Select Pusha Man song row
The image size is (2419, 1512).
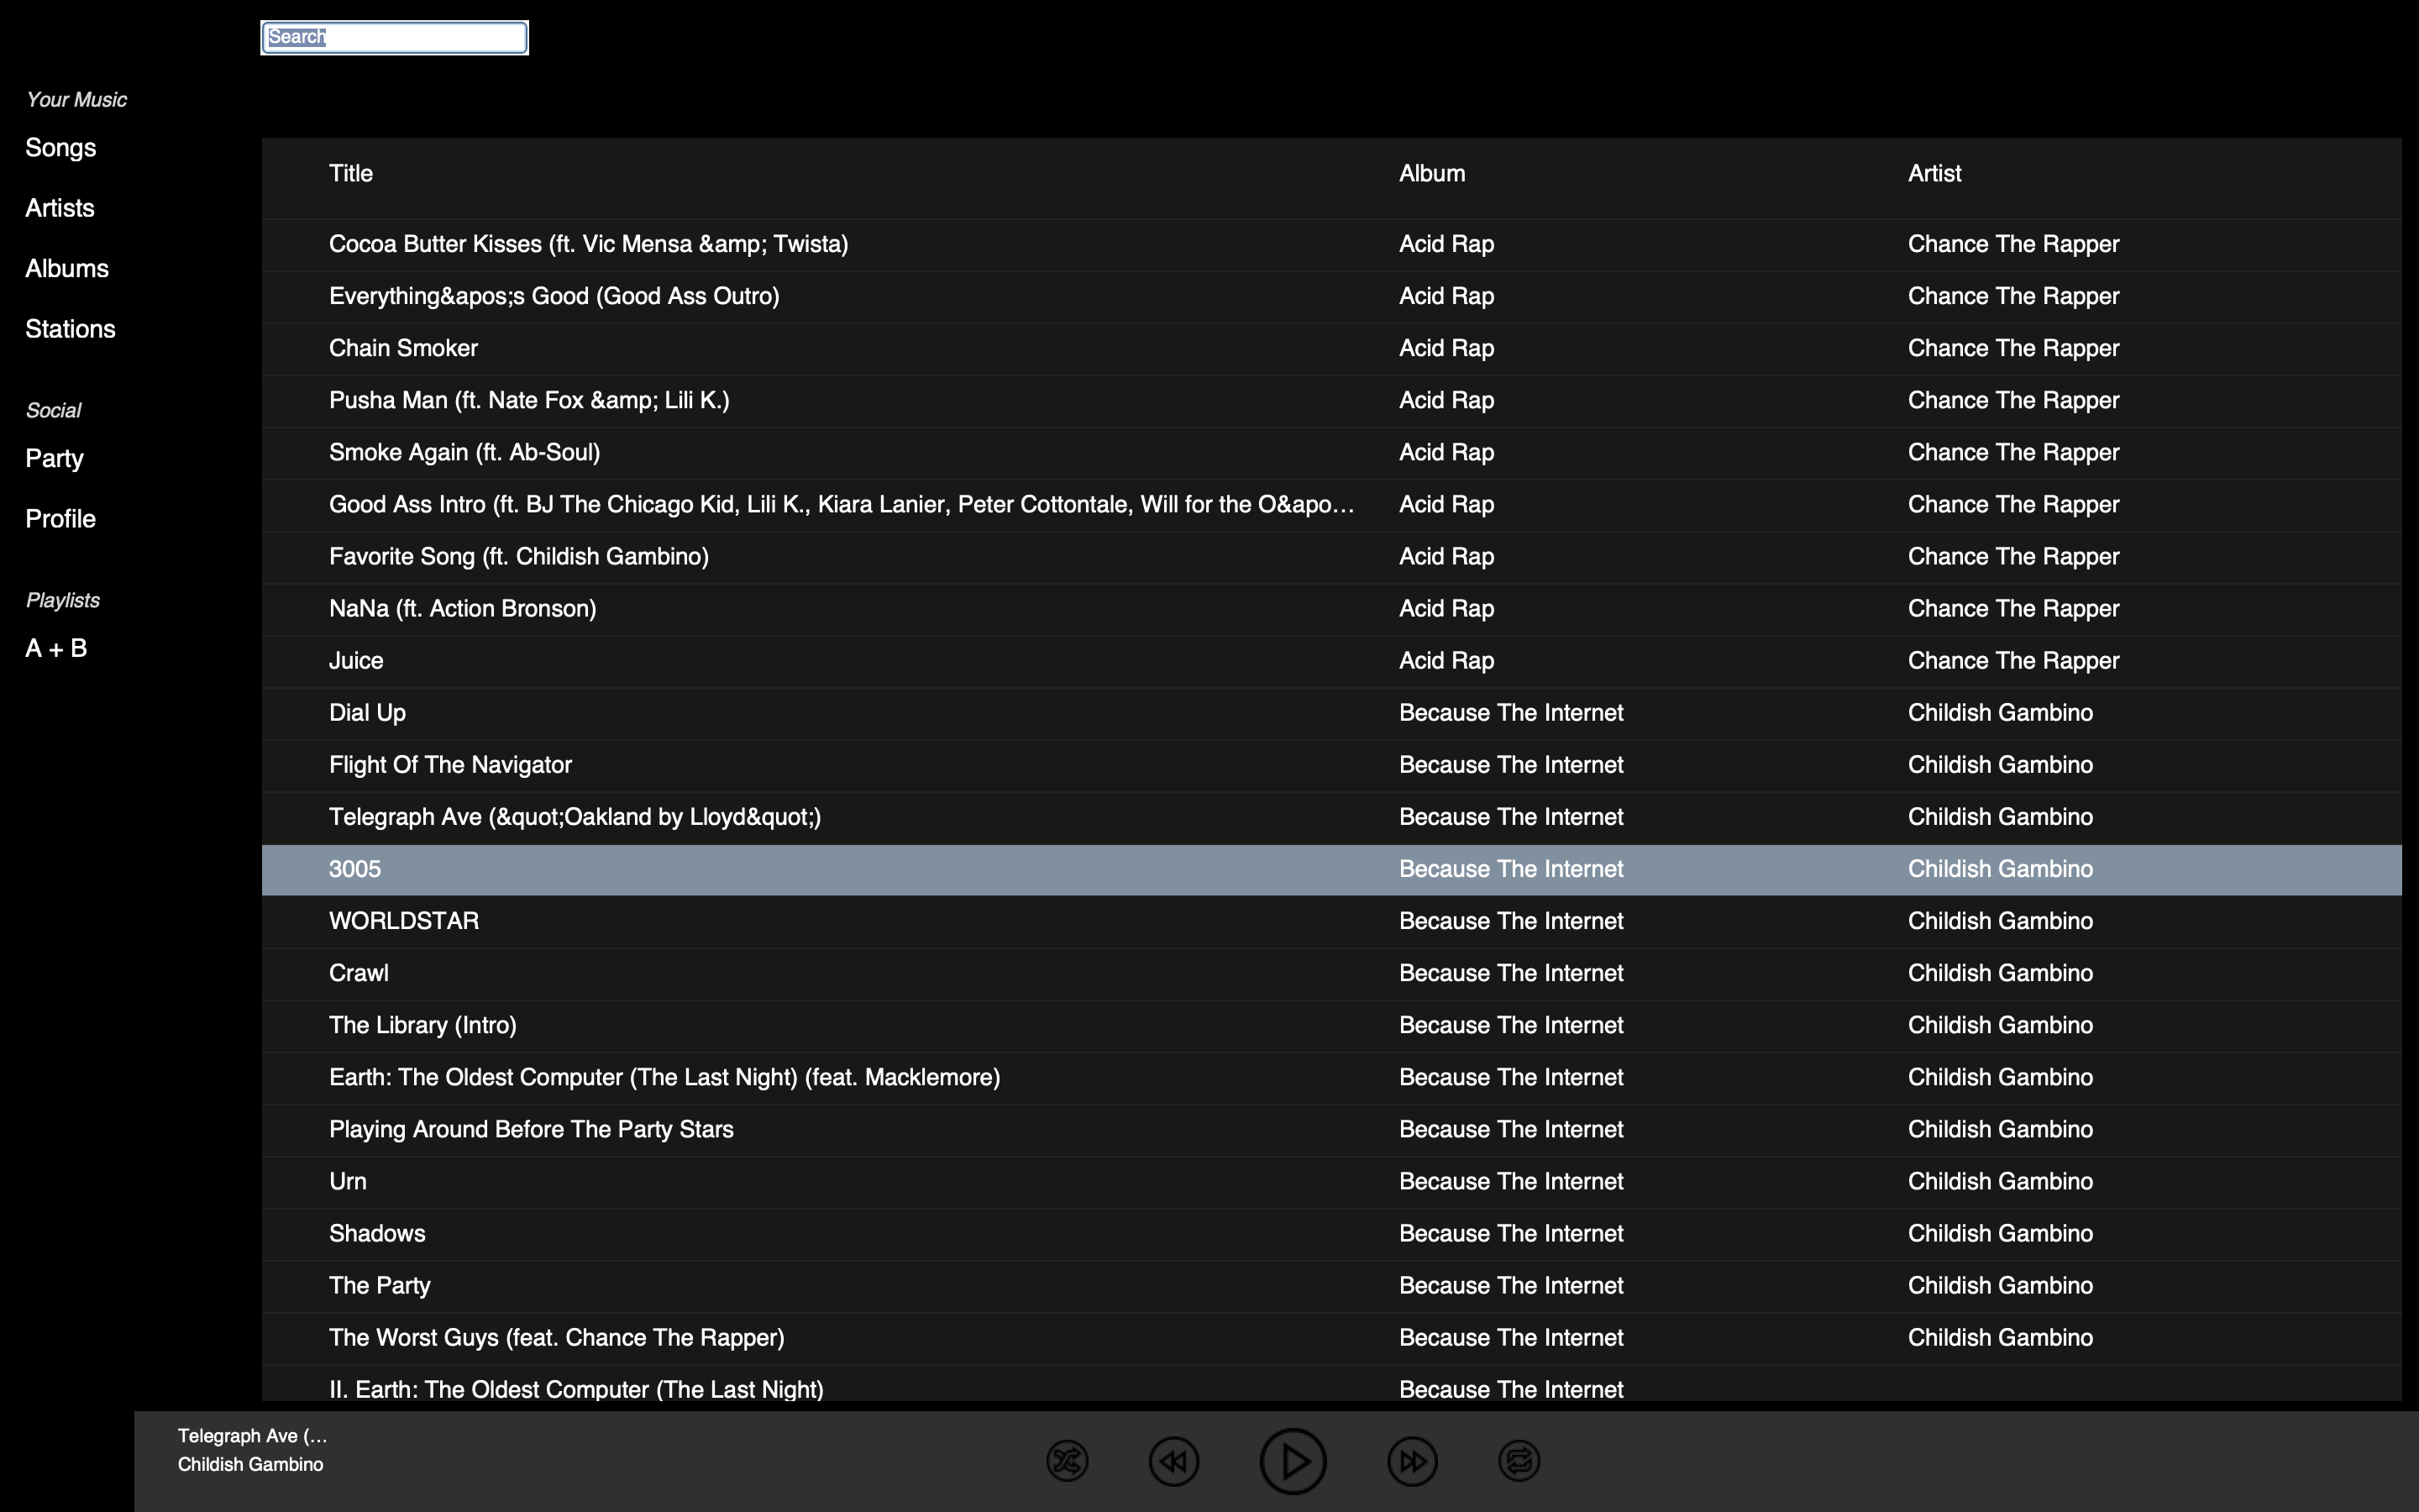click(1331, 400)
